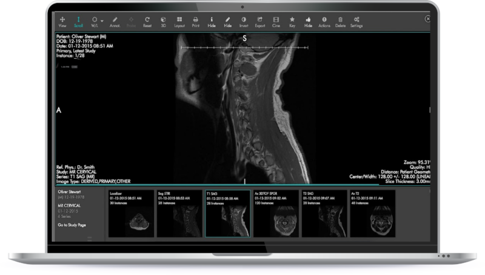Click the 'Instance: 1/28' overlay text

[70, 56]
